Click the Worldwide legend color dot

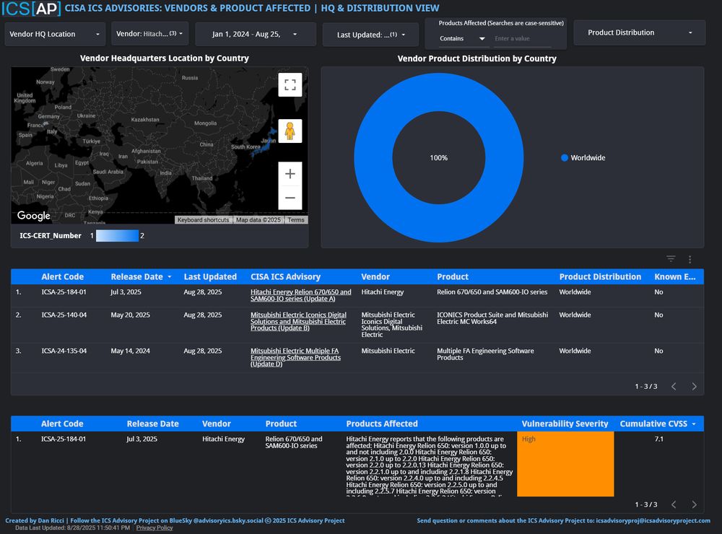pyautogui.click(x=565, y=157)
